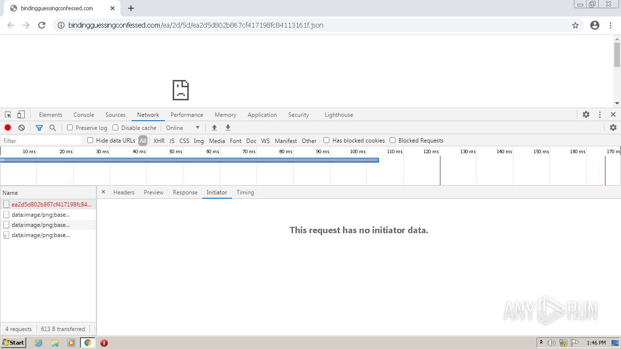The image size is (621, 349).
Task: Switch to the Sources panel
Action: point(115,115)
